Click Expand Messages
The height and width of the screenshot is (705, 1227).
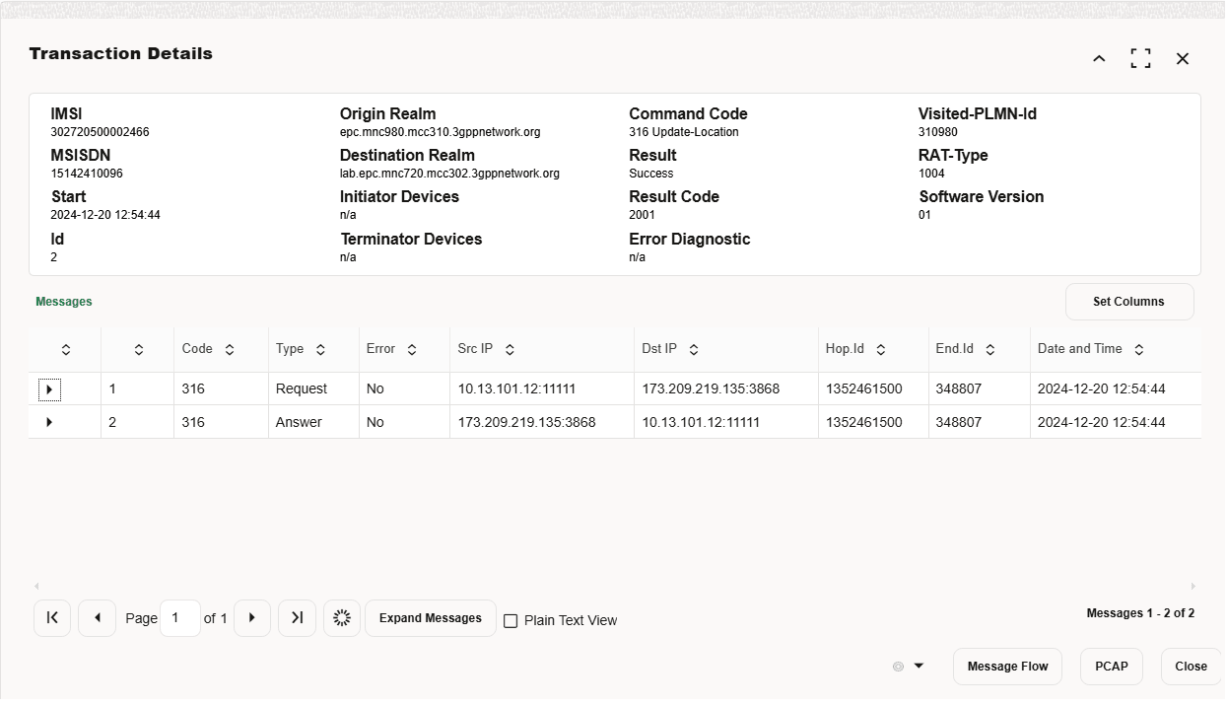pyautogui.click(x=430, y=618)
